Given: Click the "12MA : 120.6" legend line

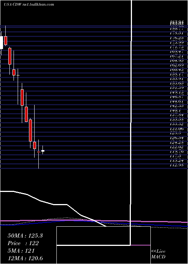Looking at the screenshot, I should tap(25, 258).
